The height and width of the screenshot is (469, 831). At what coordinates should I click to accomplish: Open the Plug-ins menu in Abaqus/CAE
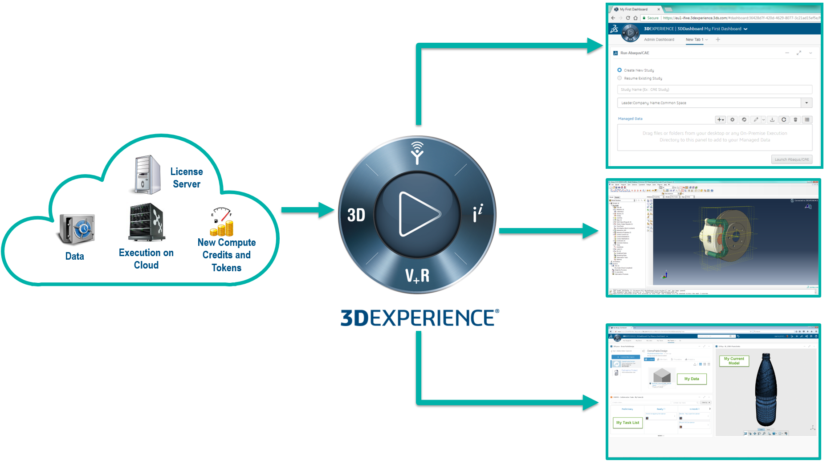660,184
